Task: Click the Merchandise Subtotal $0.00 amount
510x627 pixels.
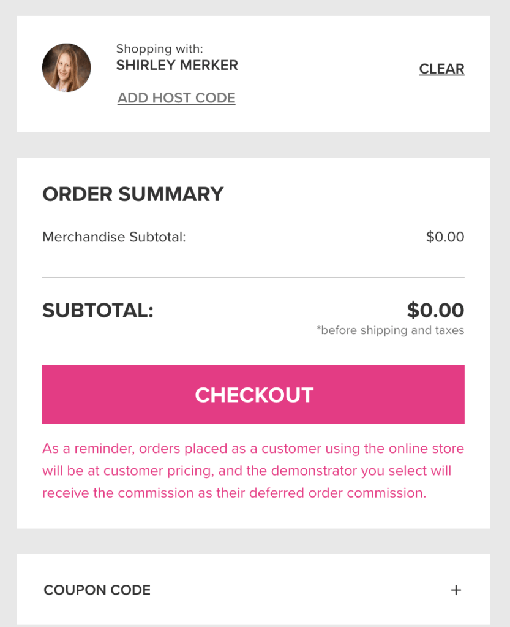Action: pos(445,237)
